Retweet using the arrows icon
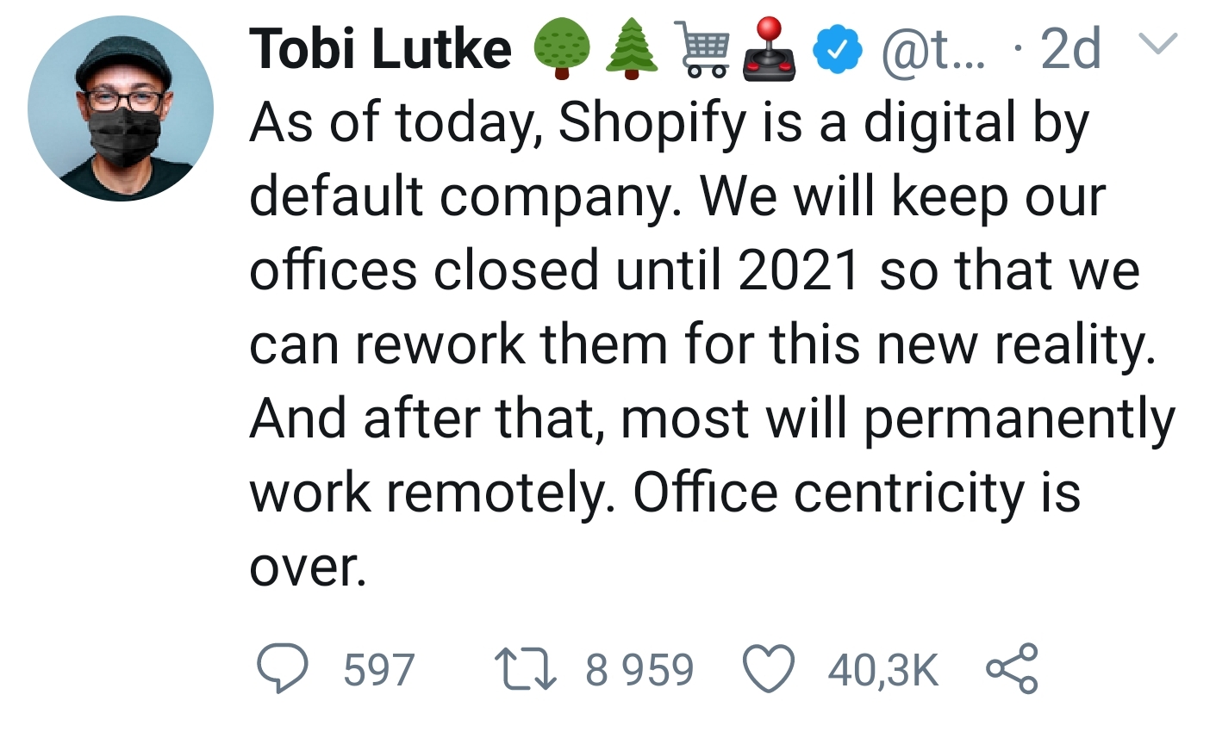The height and width of the screenshot is (738, 1216). point(525,671)
